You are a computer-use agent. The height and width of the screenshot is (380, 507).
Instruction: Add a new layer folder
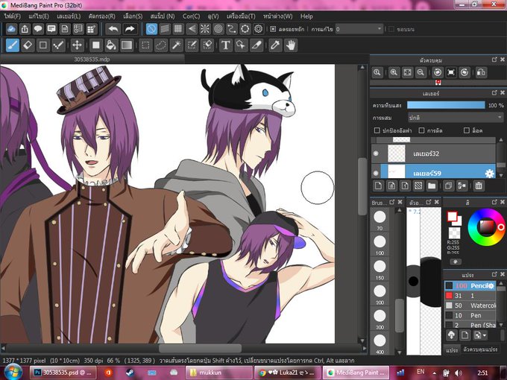[x=432, y=186]
